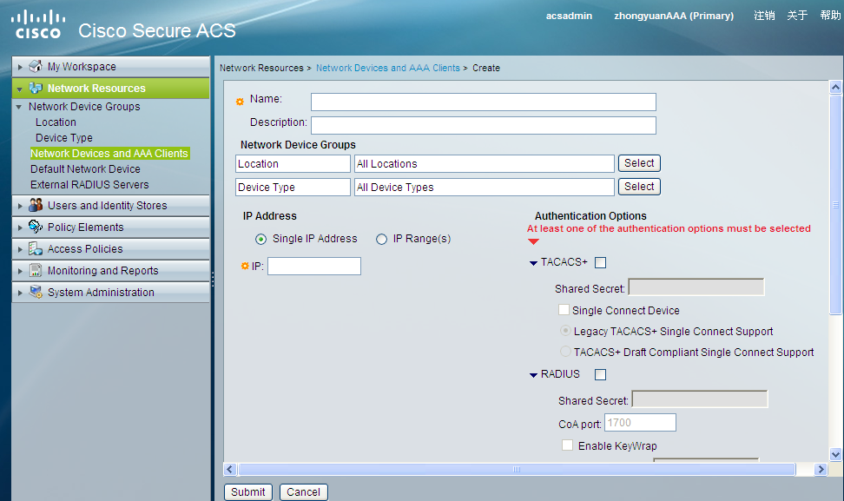The width and height of the screenshot is (844, 501).
Task: Collapse the TACACS+ options triangle
Action: [x=533, y=263]
